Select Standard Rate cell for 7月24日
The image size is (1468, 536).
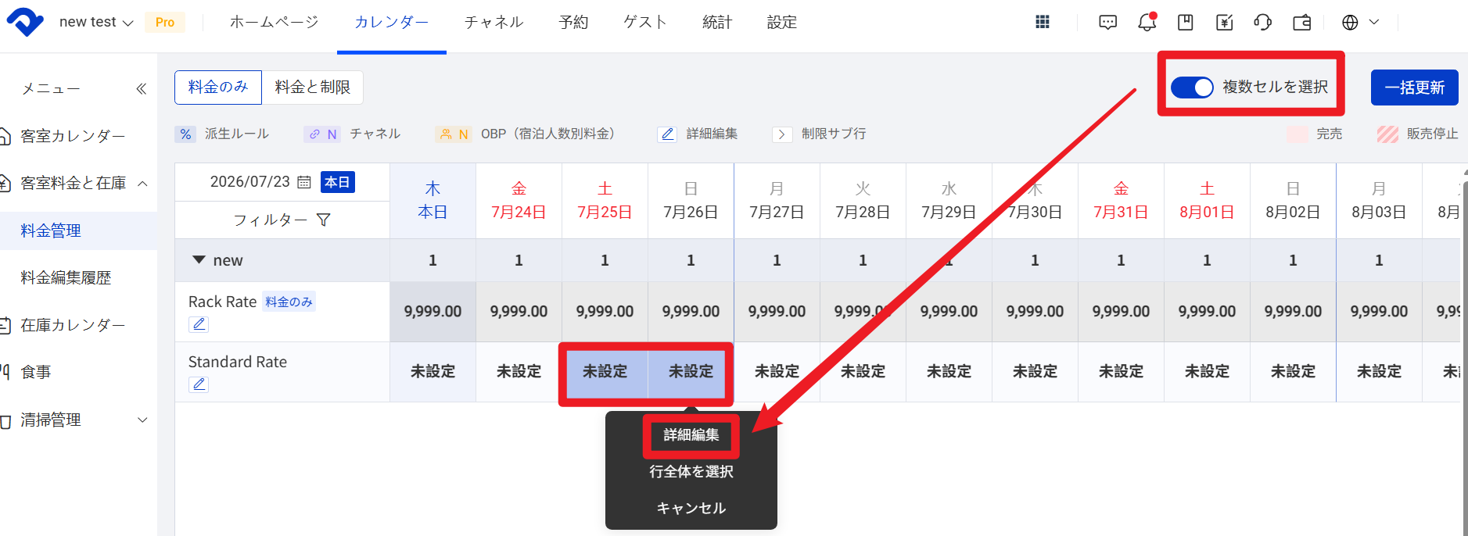(519, 372)
